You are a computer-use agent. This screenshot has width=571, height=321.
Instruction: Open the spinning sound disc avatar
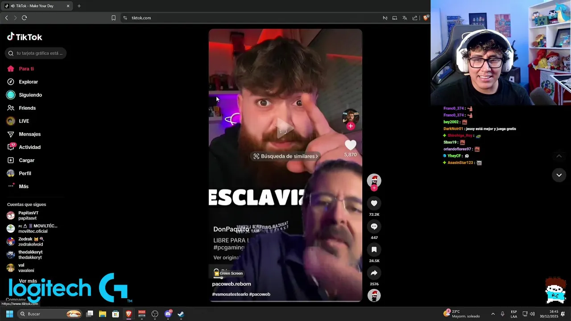[x=374, y=295]
